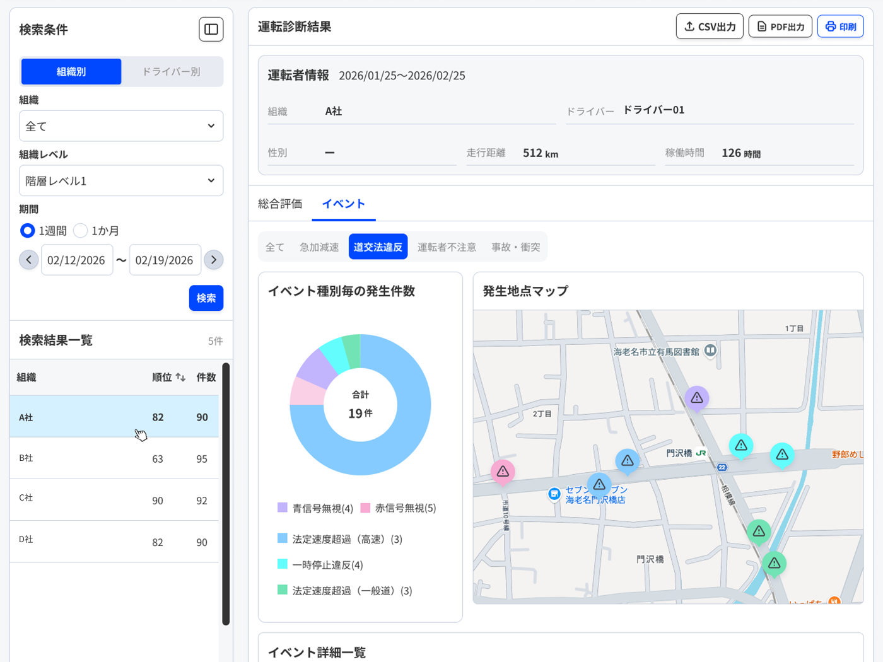Click the 海老名市立有馬図書館 library map icon
The height and width of the screenshot is (662, 883).
(711, 351)
